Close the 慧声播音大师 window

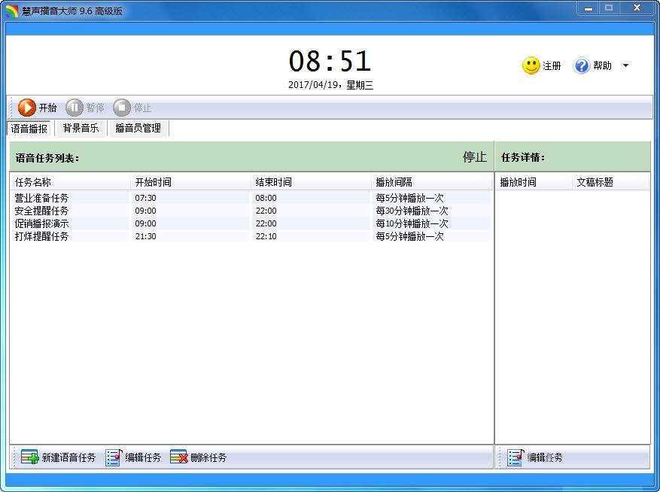637,8
